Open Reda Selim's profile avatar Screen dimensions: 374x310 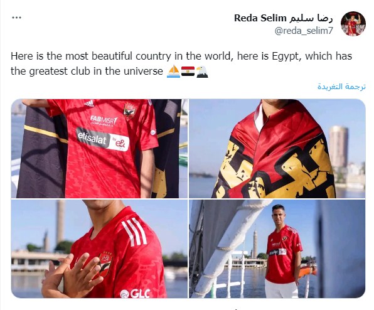[353, 24]
